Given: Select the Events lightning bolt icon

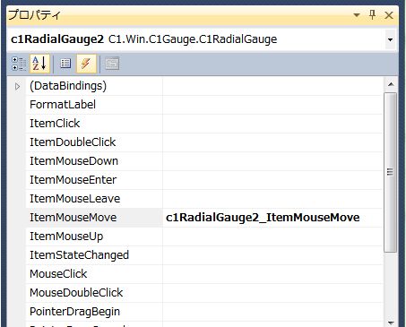Looking at the screenshot, I should (x=86, y=64).
